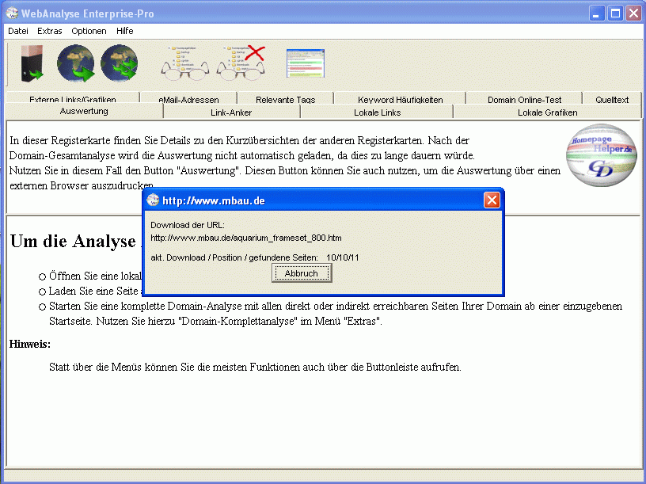Click the glasses icon with red X
Viewport: 646px width, 484px height.
pyautogui.click(x=241, y=64)
